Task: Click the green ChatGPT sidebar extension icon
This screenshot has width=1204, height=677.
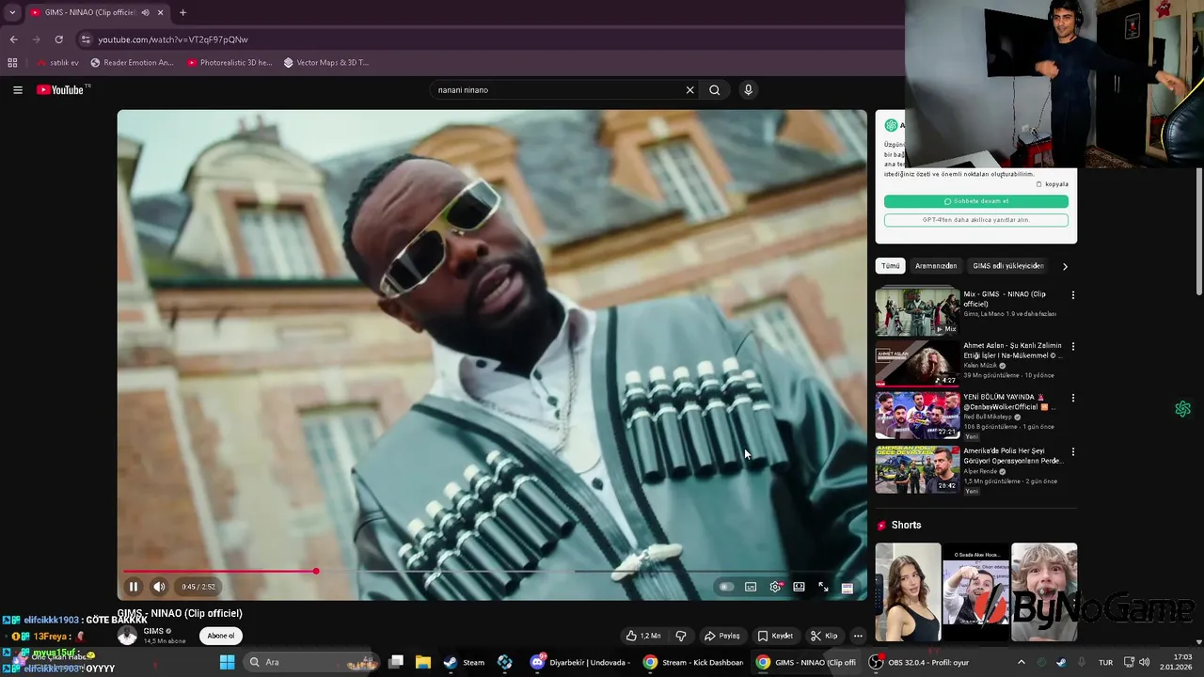Action: click(x=1183, y=409)
